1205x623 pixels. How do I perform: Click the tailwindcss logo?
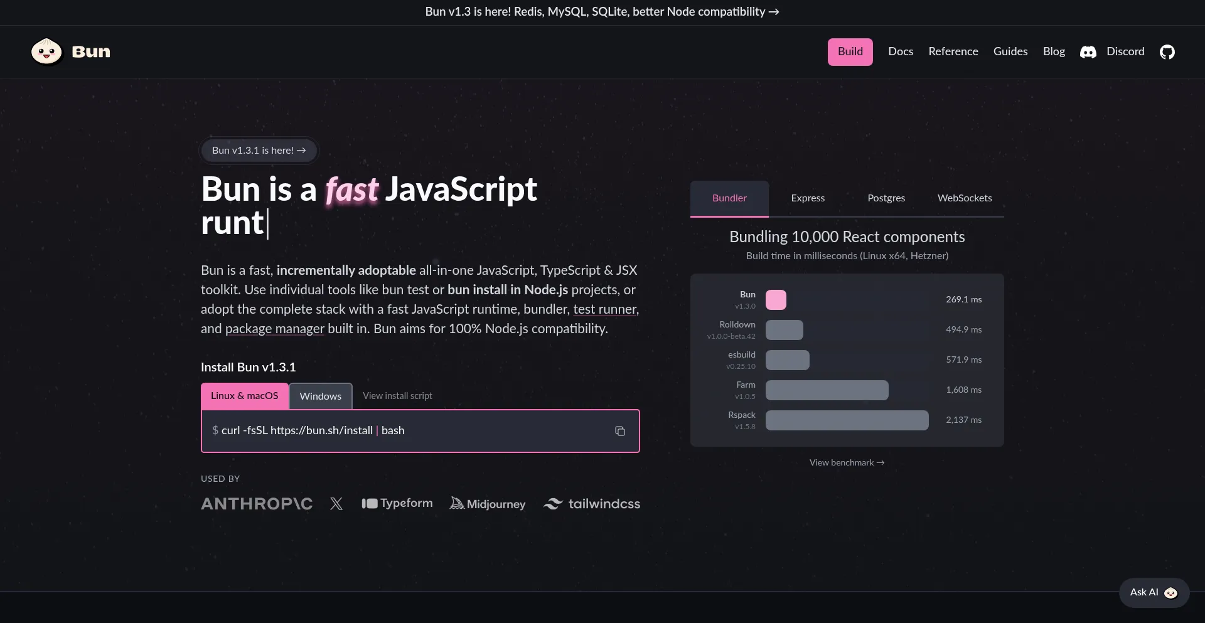point(592,504)
